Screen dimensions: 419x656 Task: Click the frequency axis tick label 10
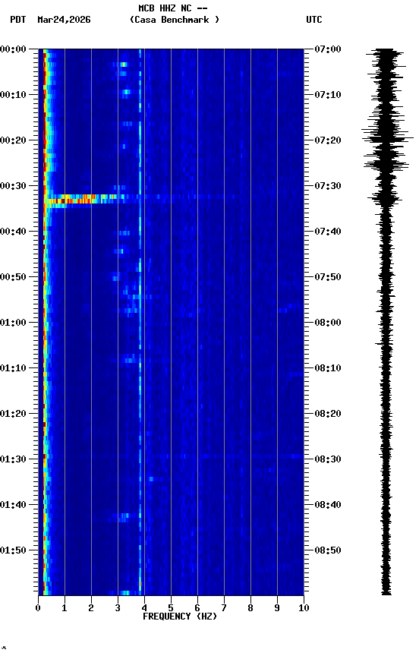[x=304, y=608]
